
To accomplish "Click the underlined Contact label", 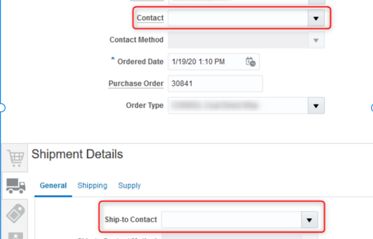I will 150,18.
